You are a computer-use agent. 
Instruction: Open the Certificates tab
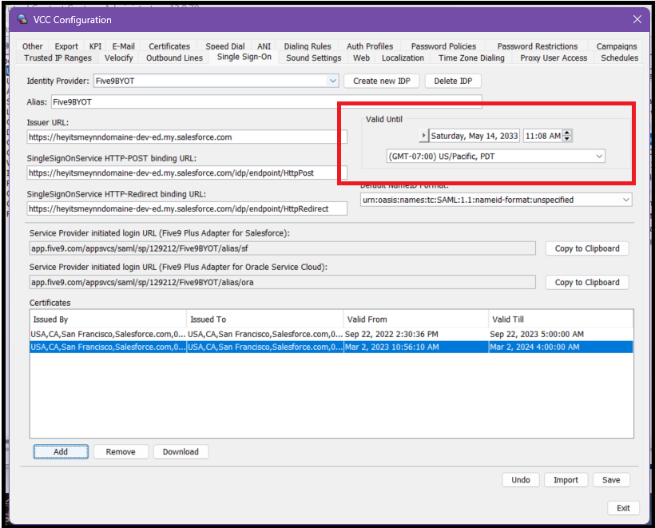169,46
